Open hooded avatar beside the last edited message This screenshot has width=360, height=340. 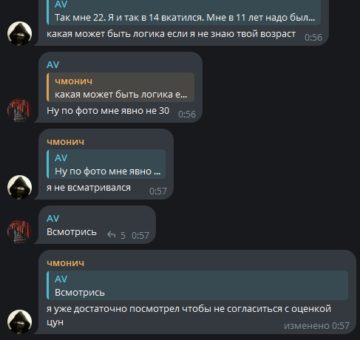pyautogui.click(x=19, y=322)
